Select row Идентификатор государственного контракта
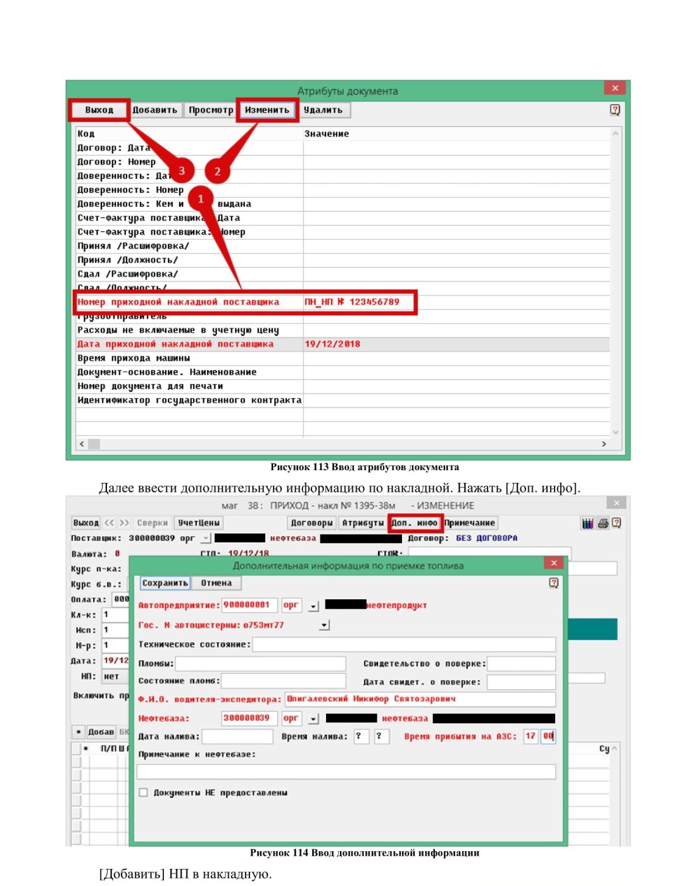The height and width of the screenshot is (886, 697). click(x=342, y=400)
